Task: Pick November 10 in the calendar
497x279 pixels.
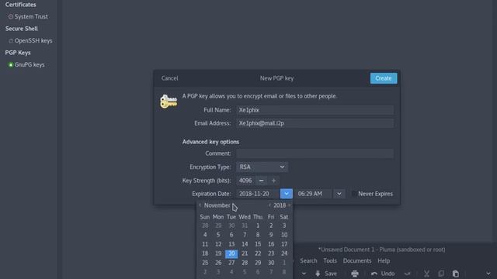Action: [284, 235]
